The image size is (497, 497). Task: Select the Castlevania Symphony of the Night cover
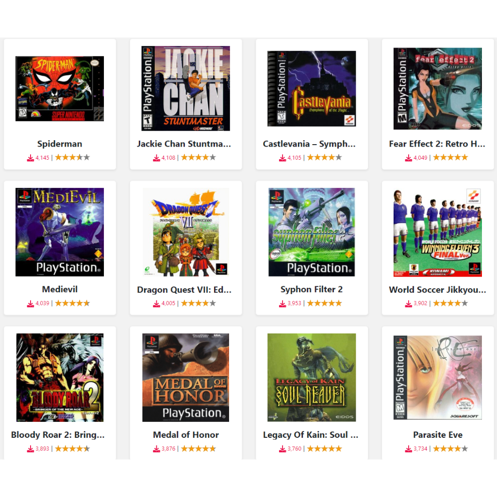click(312, 88)
